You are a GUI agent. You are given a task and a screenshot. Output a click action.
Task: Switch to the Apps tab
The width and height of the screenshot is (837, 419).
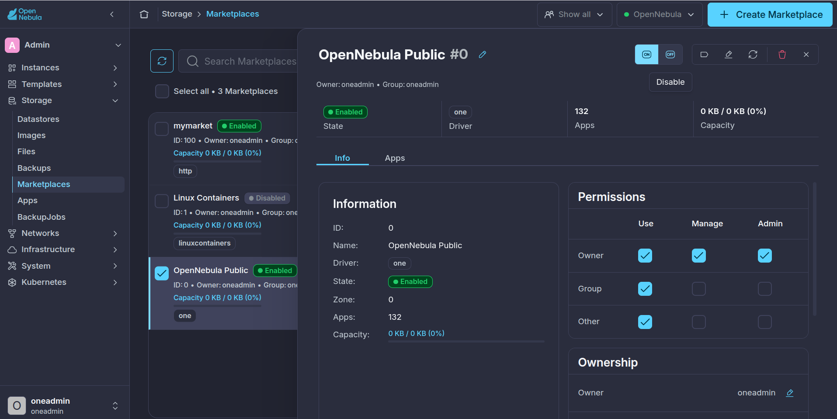(395, 158)
